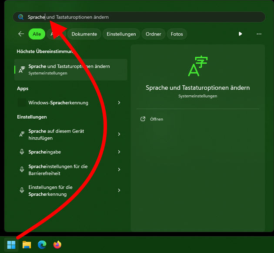This screenshot has width=274, height=253.
Task: Expand the Spracheingabe result chevron
Action: 119,152
